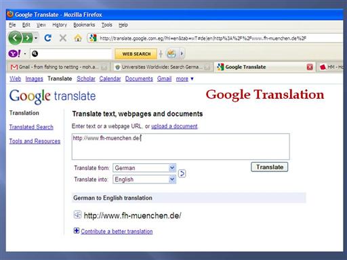Click the Yahoo! logo in the toolbar
Viewport: 347px width, 260px height.
(x=14, y=53)
